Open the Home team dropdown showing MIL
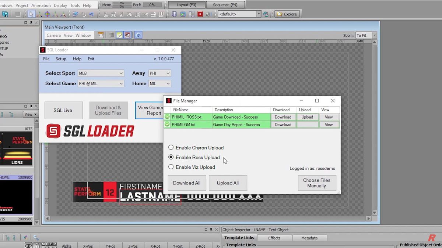This screenshot has height=248, width=442. (159, 83)
